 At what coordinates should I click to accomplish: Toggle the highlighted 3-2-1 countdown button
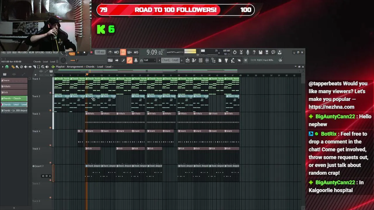[x=123, y=52]
